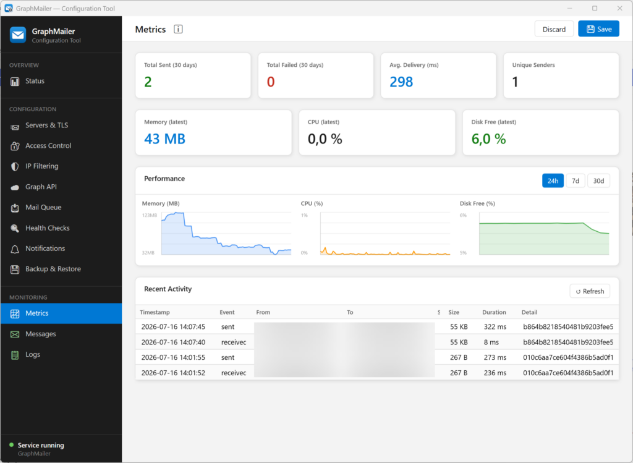633x463 pixels.
Task: Click the To column header
Action: pyautogui.click(x=350, y=312)
